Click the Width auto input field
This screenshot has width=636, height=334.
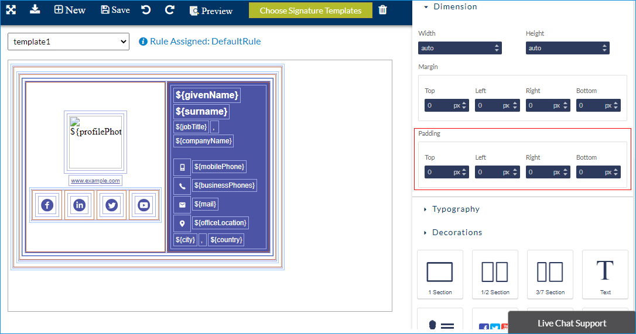[x=456, y=48]
